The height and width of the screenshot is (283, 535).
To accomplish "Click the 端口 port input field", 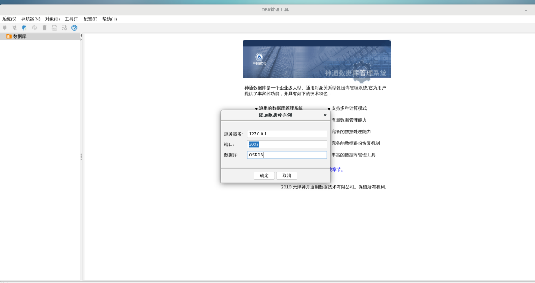I will click(x=287, y=144).
